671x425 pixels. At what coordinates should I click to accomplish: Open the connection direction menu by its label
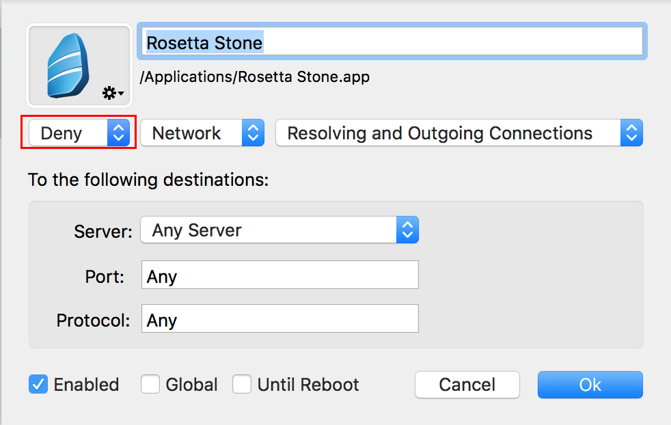click(x=439, y=133)
